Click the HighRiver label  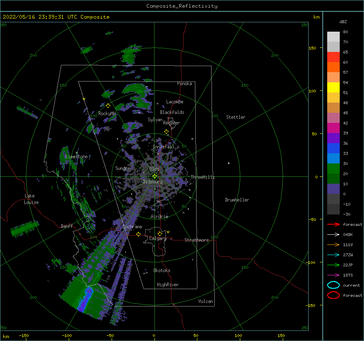[x=168, y=285]
